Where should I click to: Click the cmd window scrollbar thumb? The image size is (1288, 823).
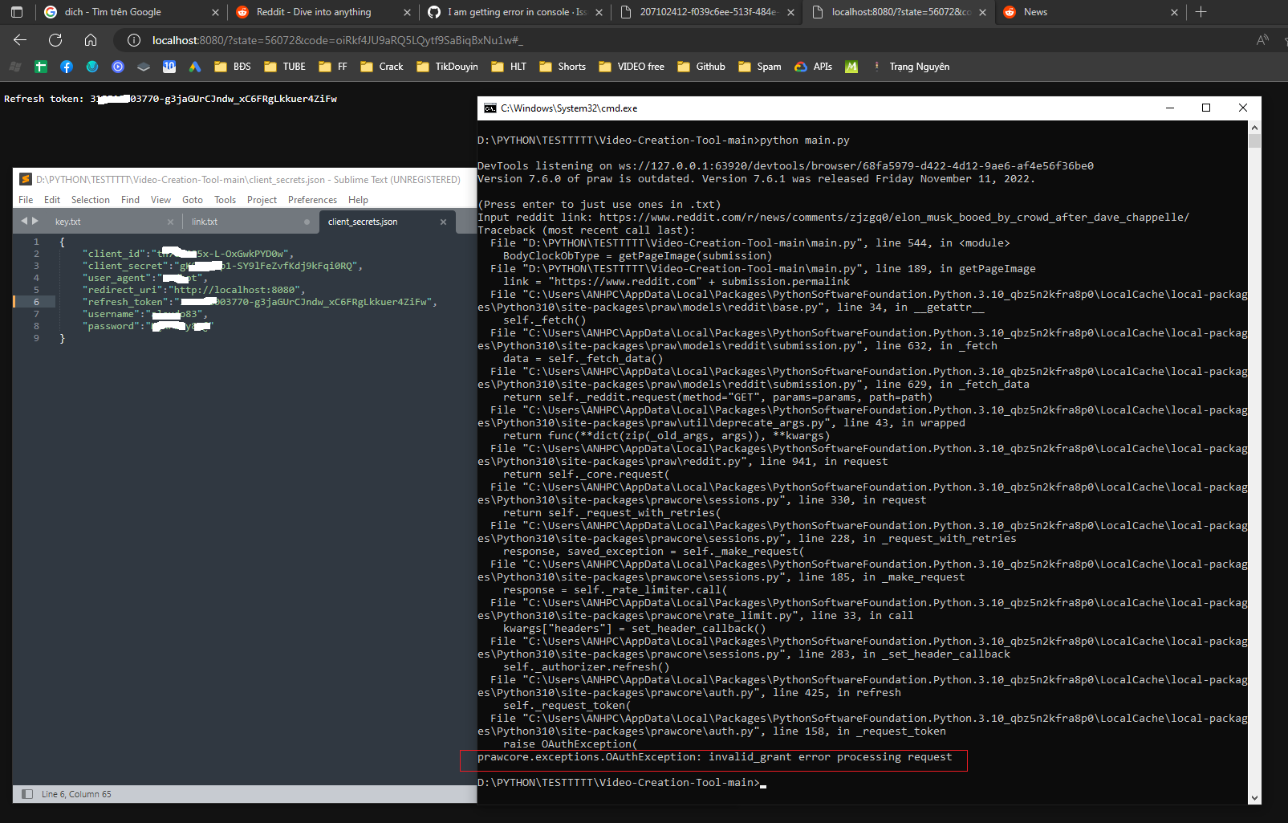1254,141
